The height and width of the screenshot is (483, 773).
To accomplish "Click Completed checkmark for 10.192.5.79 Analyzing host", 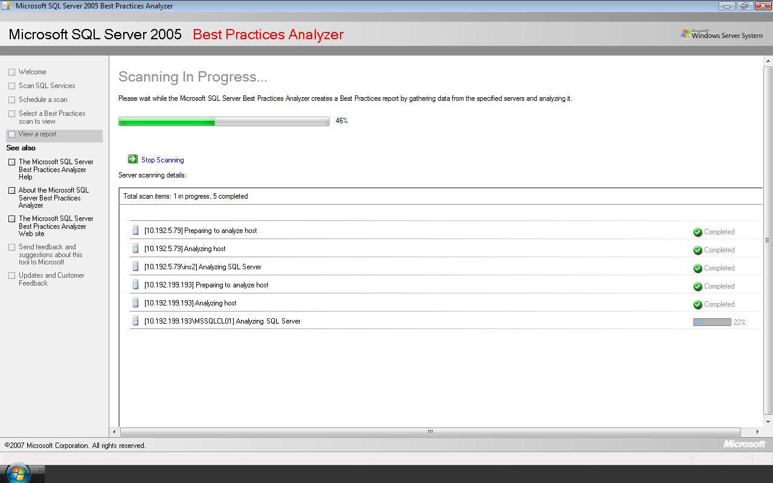I will (x=698, y=250).
